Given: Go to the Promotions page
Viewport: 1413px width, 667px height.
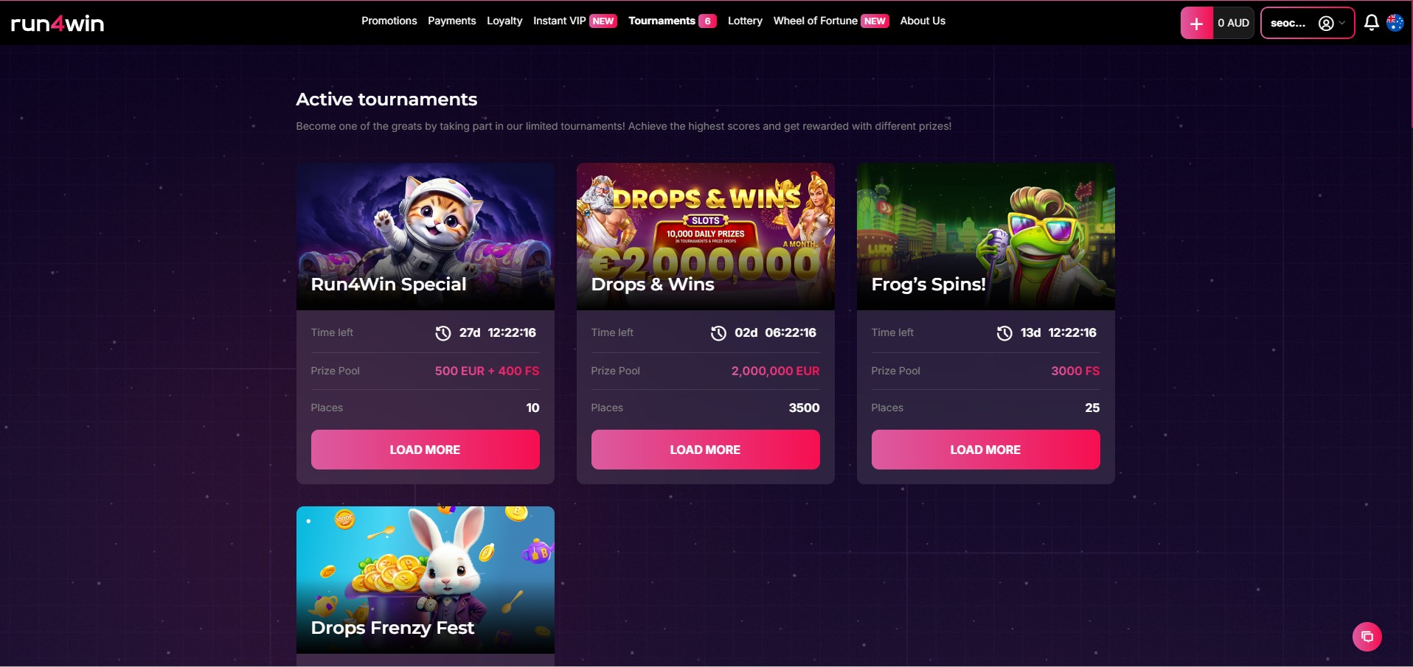Looking at the screenshot, I should coord(389,21).
